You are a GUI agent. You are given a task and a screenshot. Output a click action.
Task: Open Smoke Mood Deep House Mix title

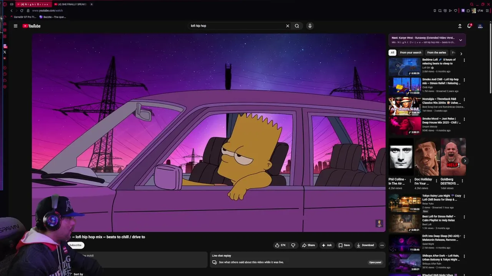pyautogui.click(x=442, y=121)
